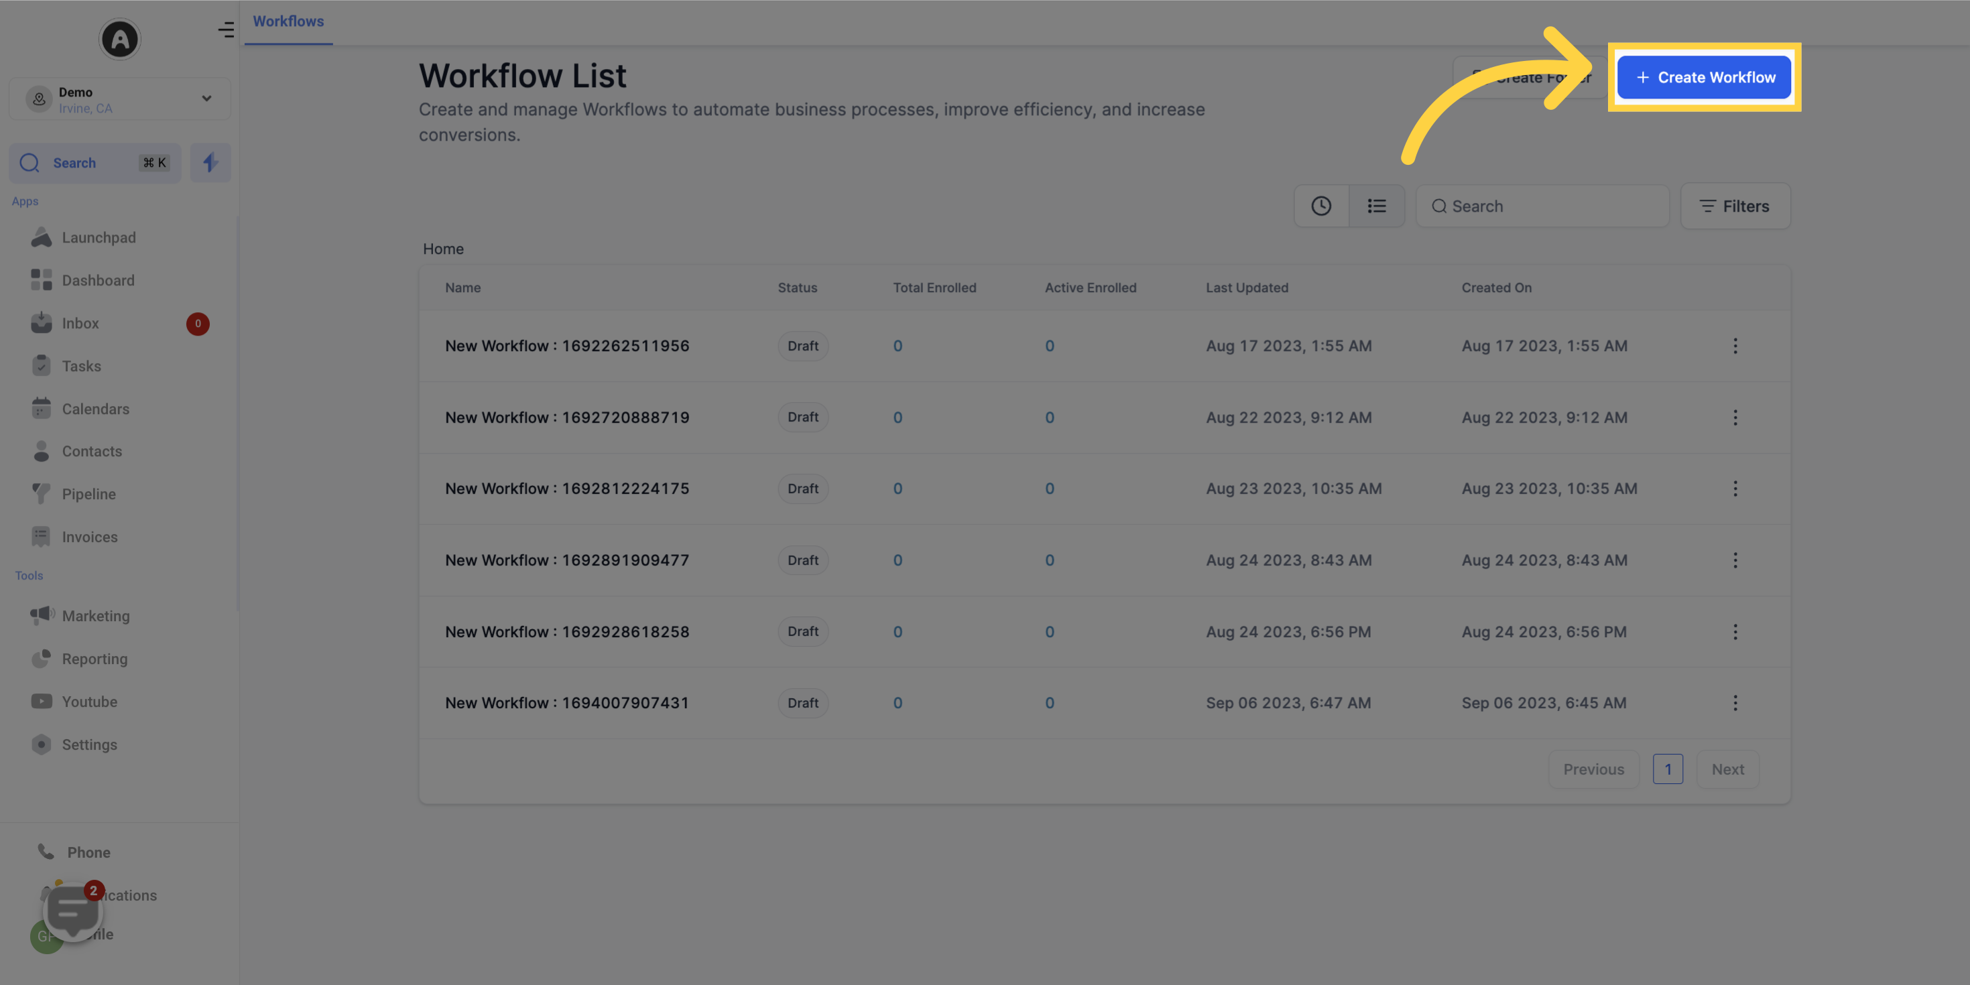The width and height of the screenshot is (1970, 985).
Task: Switch to recent history view
Action: 1322,206
